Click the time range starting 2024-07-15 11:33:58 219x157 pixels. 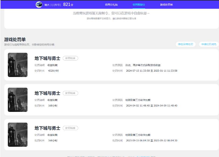click(152, 71)
